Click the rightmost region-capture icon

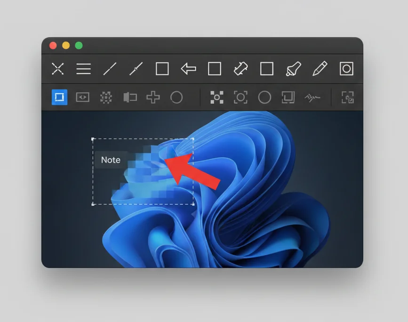coord(349,97)
